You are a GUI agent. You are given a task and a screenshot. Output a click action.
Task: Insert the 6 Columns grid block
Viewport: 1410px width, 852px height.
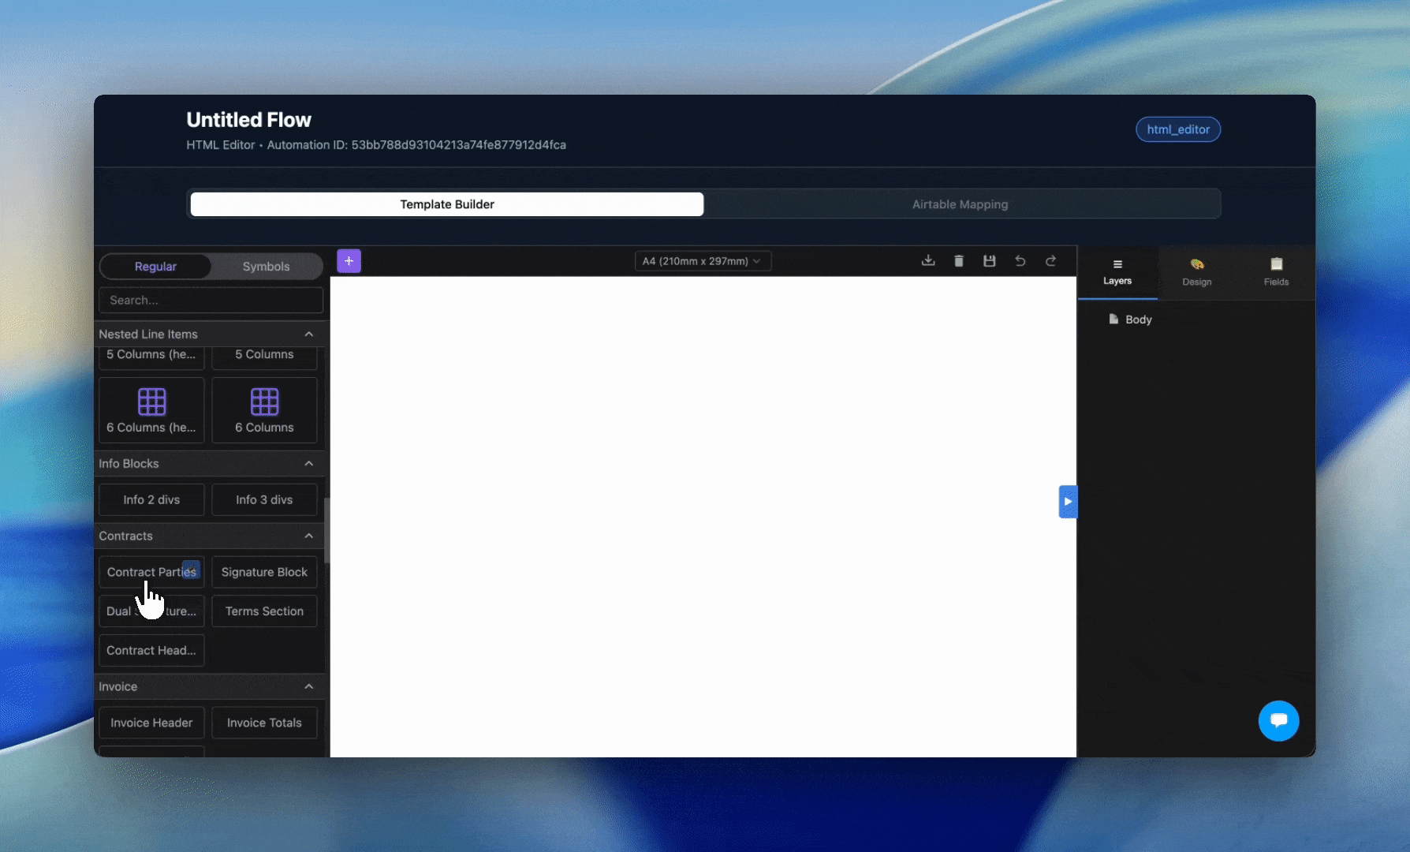pyautogui.click(x=264, y=410)
